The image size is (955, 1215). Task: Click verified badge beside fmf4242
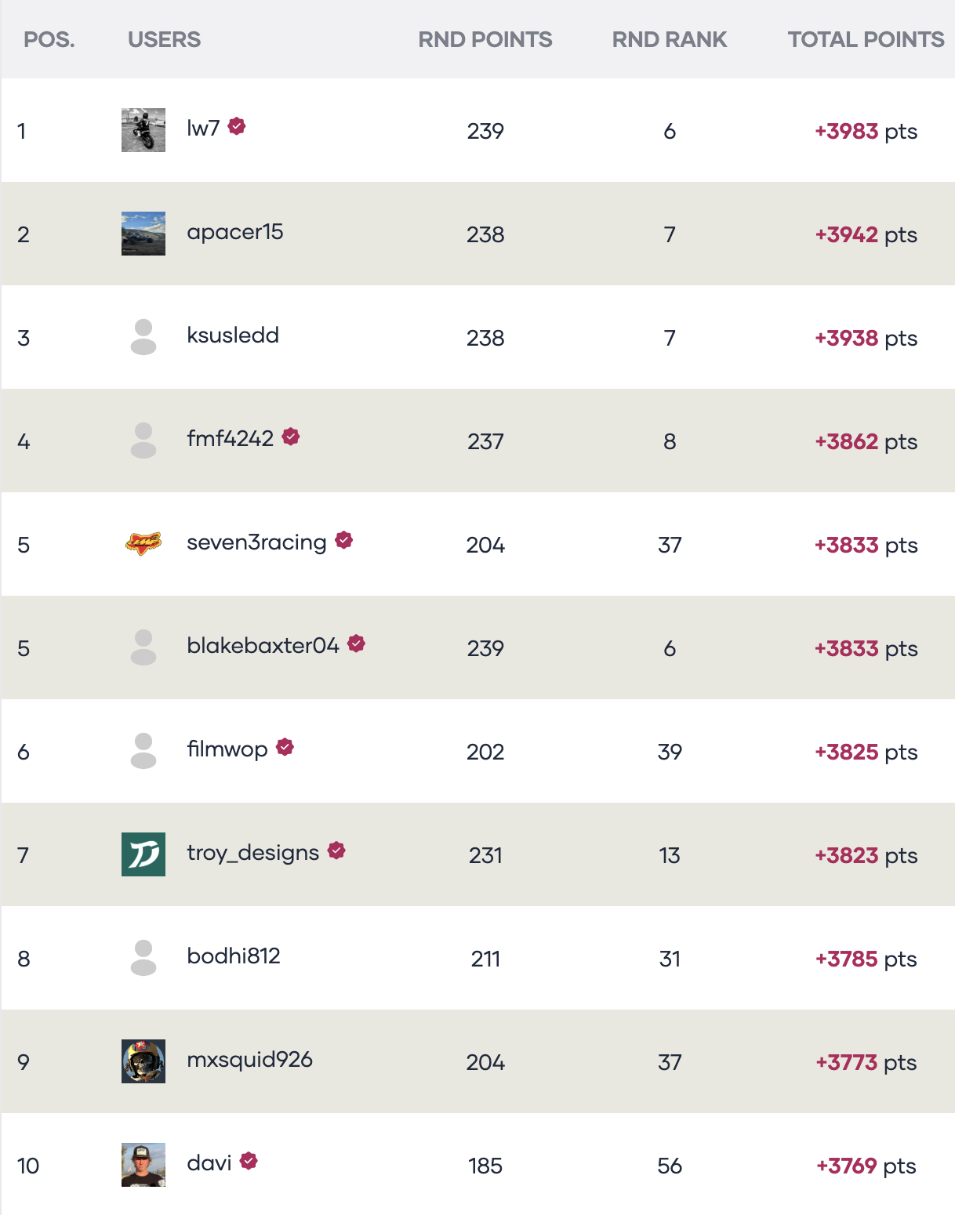[291, 437]
